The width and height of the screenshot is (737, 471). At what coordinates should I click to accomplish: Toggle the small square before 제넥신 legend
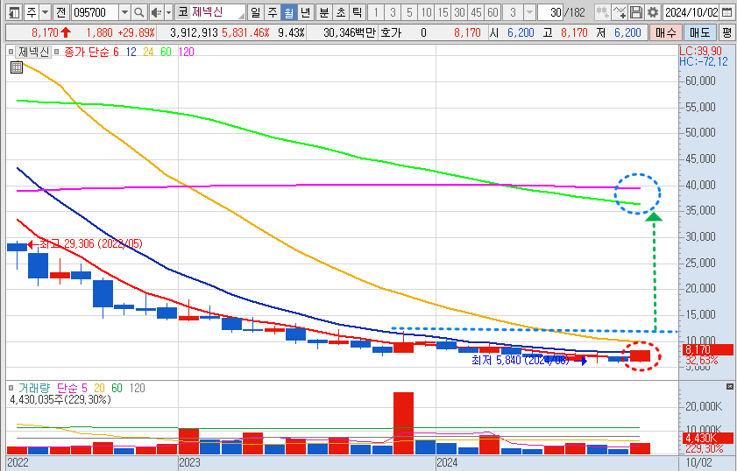click(x=11, y=52)
